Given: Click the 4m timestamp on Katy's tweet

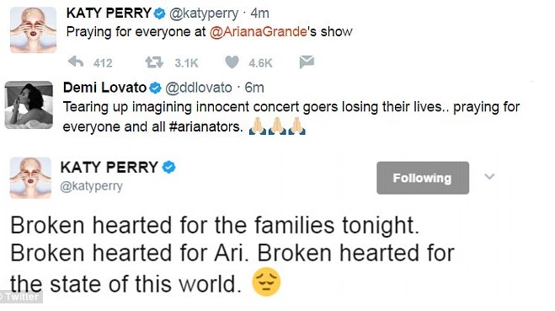Looking at the screenshot, I should point(259,13).
